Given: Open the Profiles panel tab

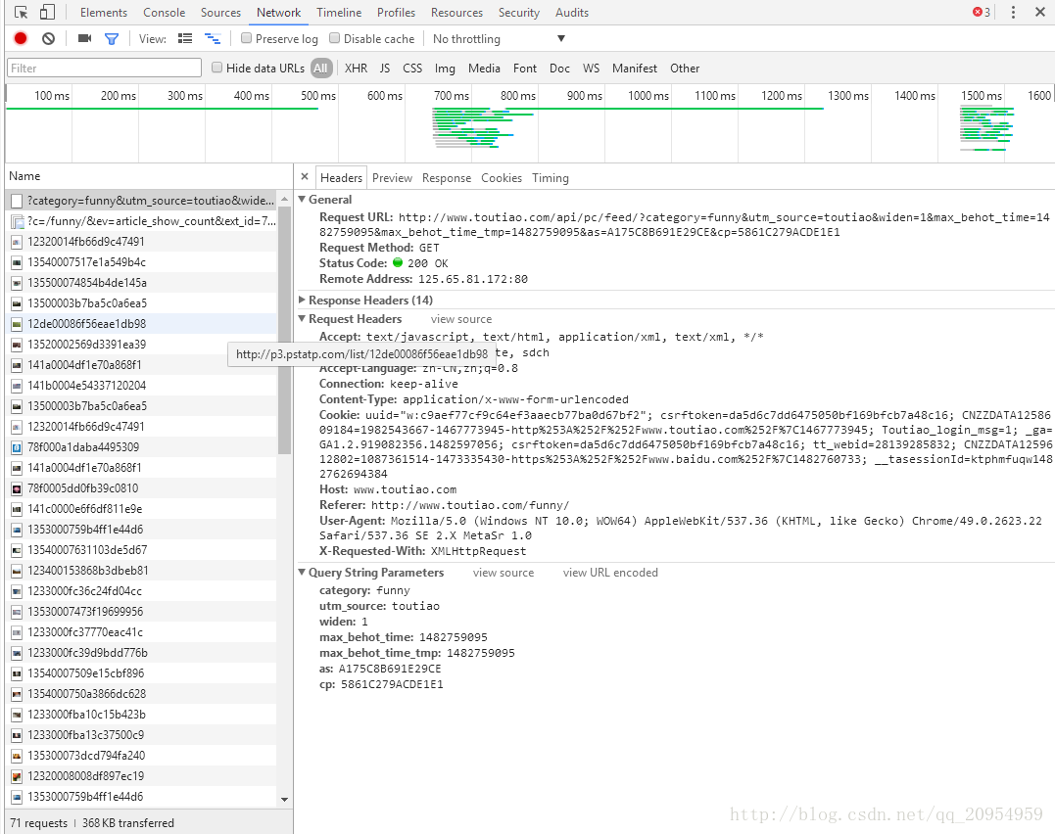Looking at the screenshot, I should [x=397, y=12].
